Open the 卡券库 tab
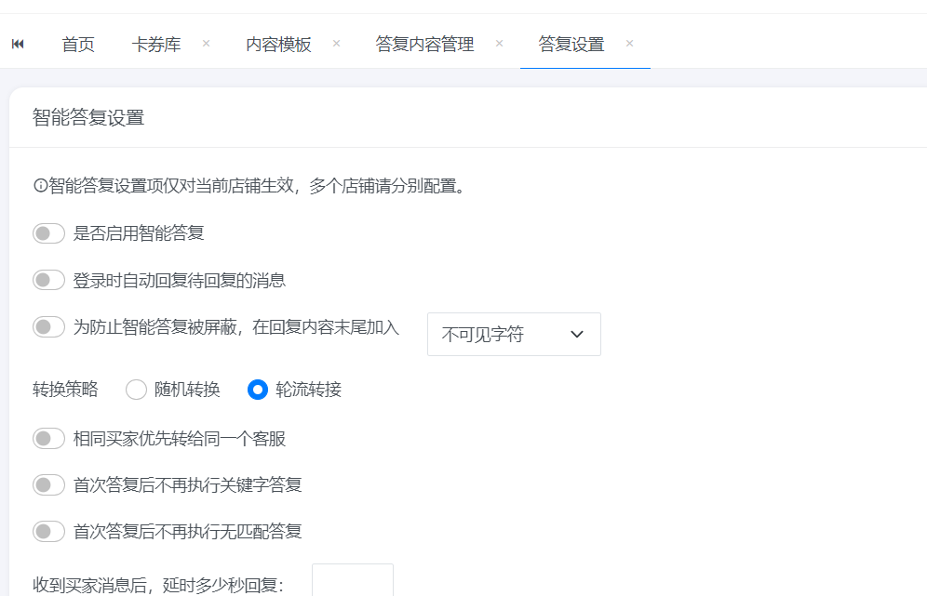Screen dimensions: 927x596 tap(156, 45)
